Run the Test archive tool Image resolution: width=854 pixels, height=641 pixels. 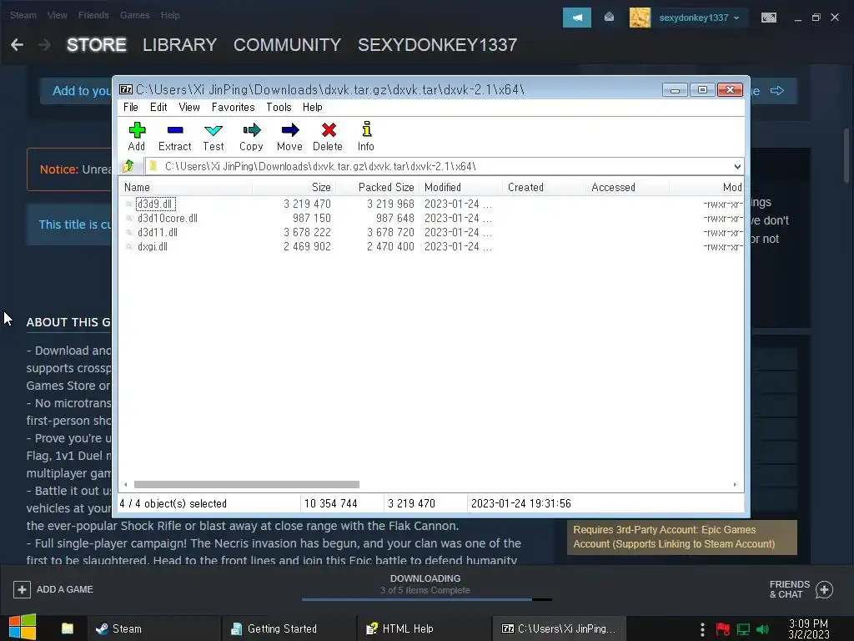(213, 130)
